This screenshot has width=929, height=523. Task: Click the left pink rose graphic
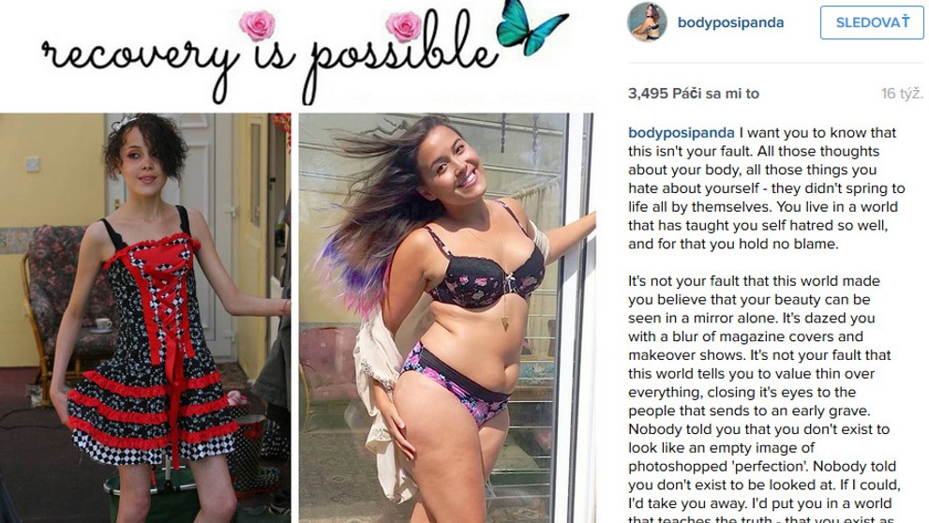[257, 25]
